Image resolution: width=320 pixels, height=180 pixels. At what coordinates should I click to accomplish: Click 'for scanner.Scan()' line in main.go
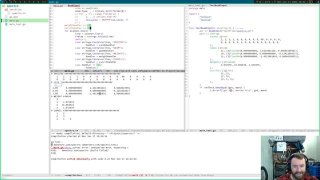[x=78, y=31]
